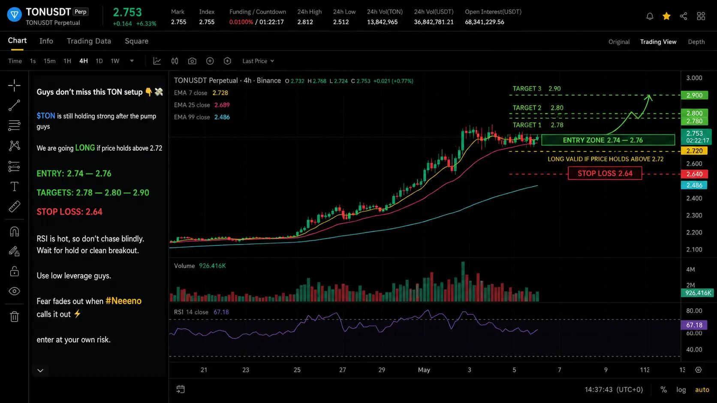Switch to the Chart tab
Image resolution: width=717 pixels, height=403 pixels.
point(17,41)
